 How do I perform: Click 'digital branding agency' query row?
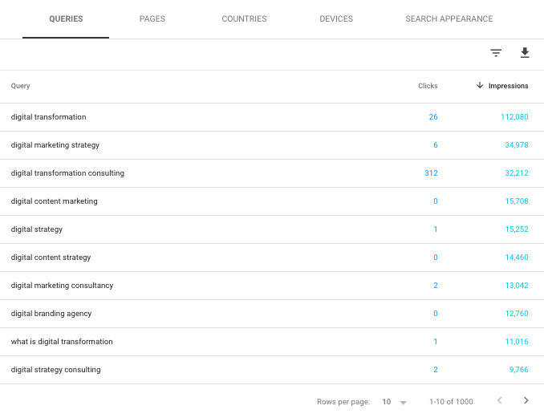(x=51, y=314)
